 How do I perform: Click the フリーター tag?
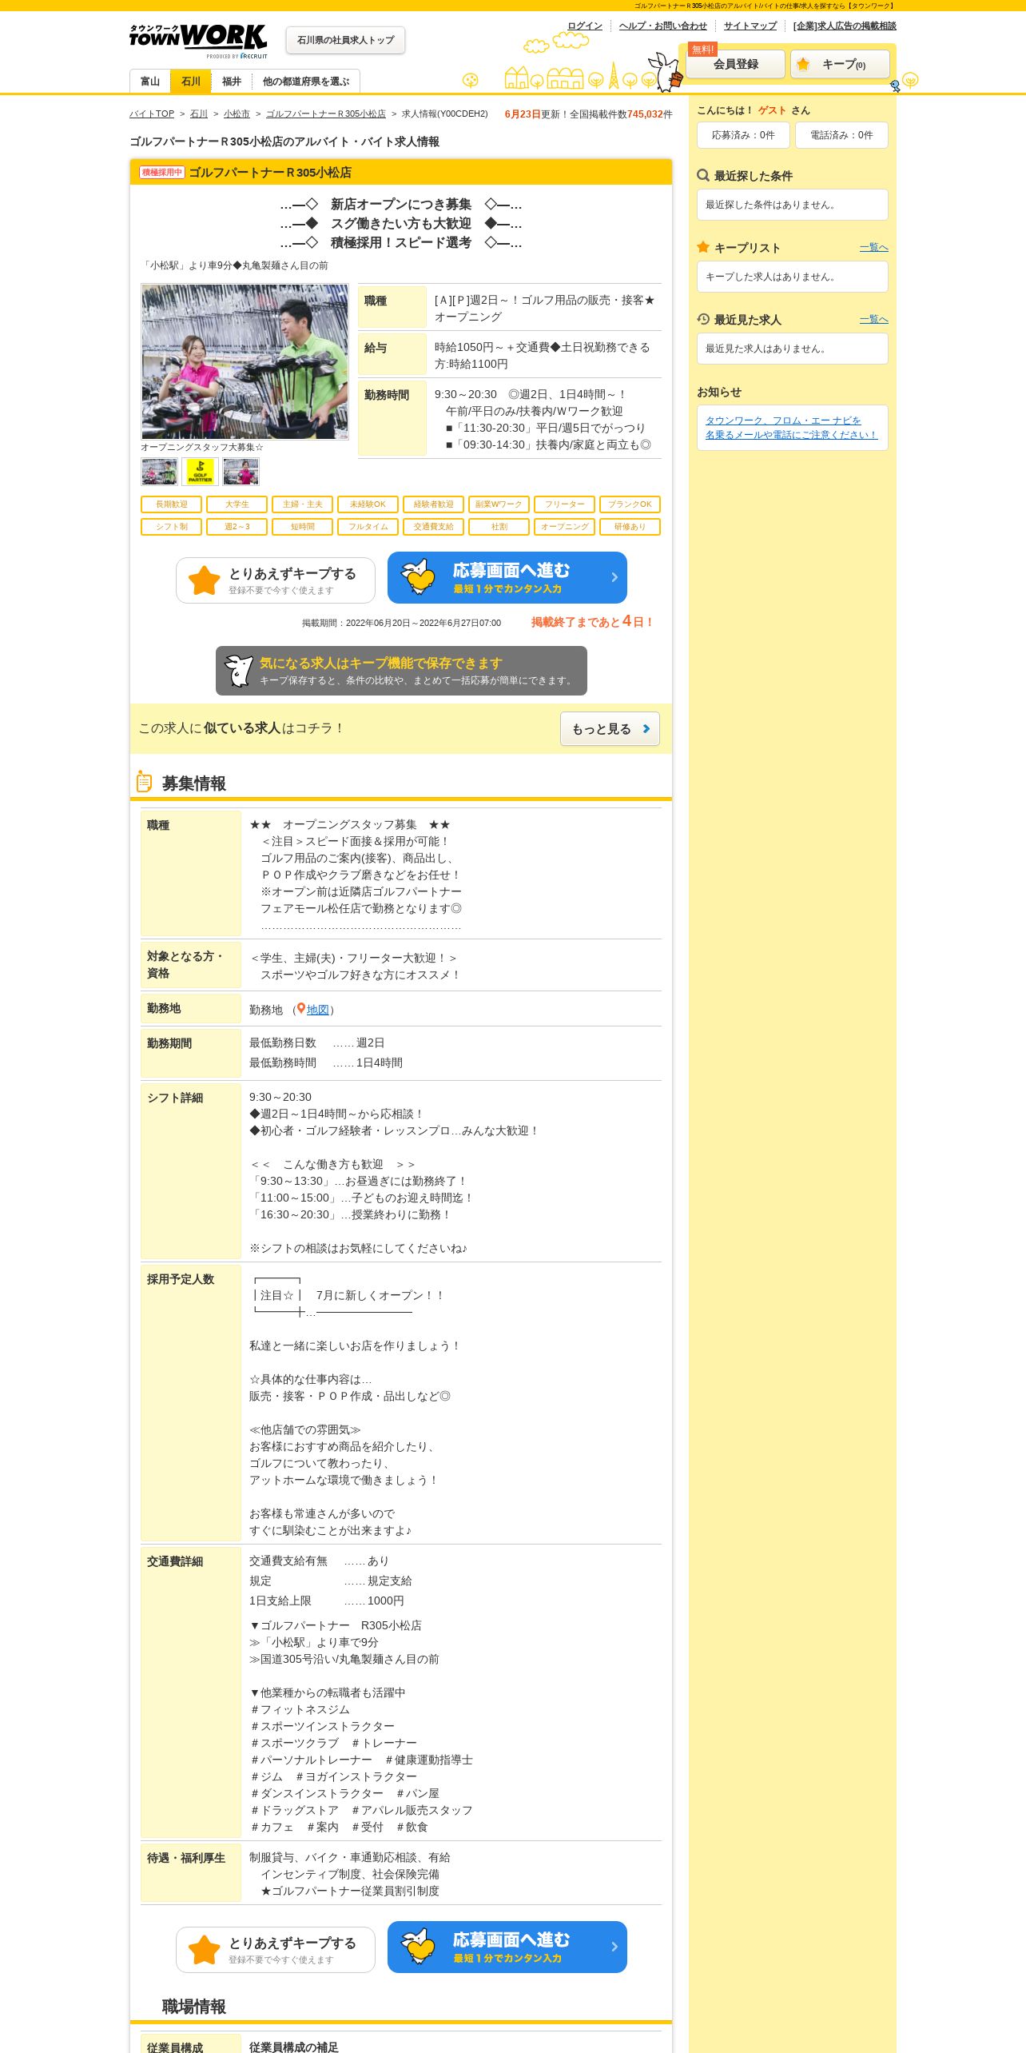pos(565,504)
